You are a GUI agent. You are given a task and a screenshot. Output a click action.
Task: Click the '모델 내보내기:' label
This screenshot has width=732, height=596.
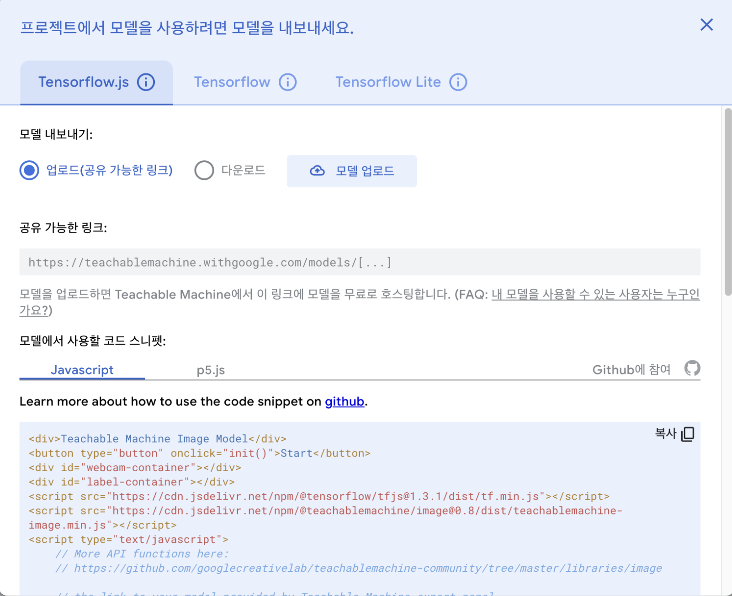click(56, 134)
